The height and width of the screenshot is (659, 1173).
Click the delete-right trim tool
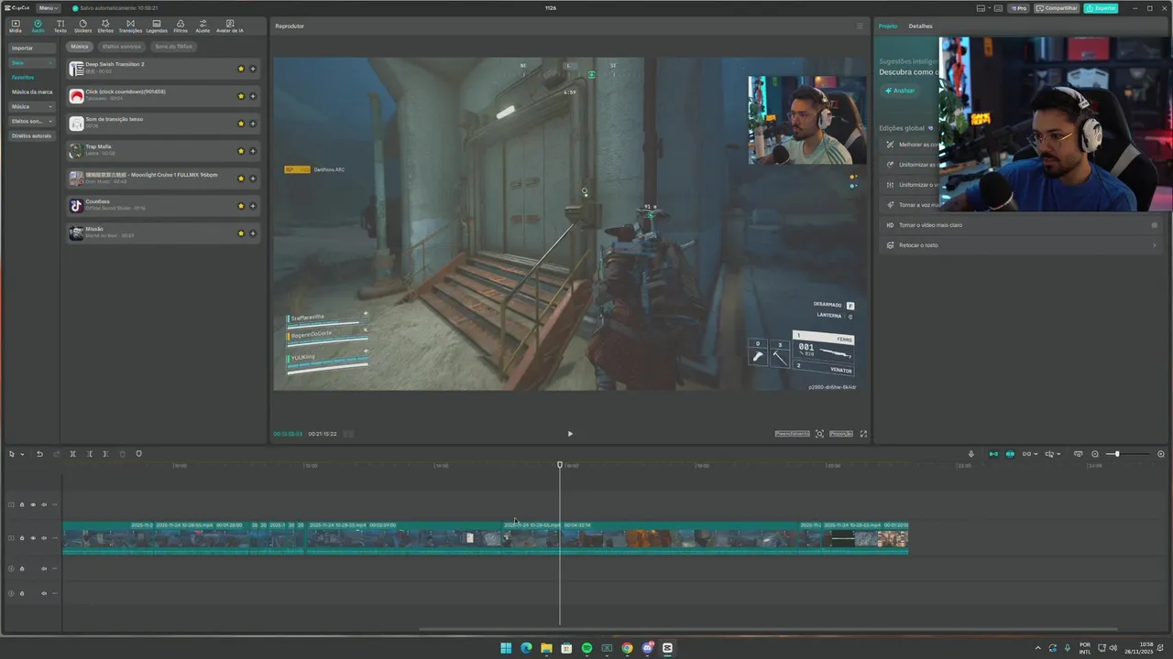coord(105,454)
